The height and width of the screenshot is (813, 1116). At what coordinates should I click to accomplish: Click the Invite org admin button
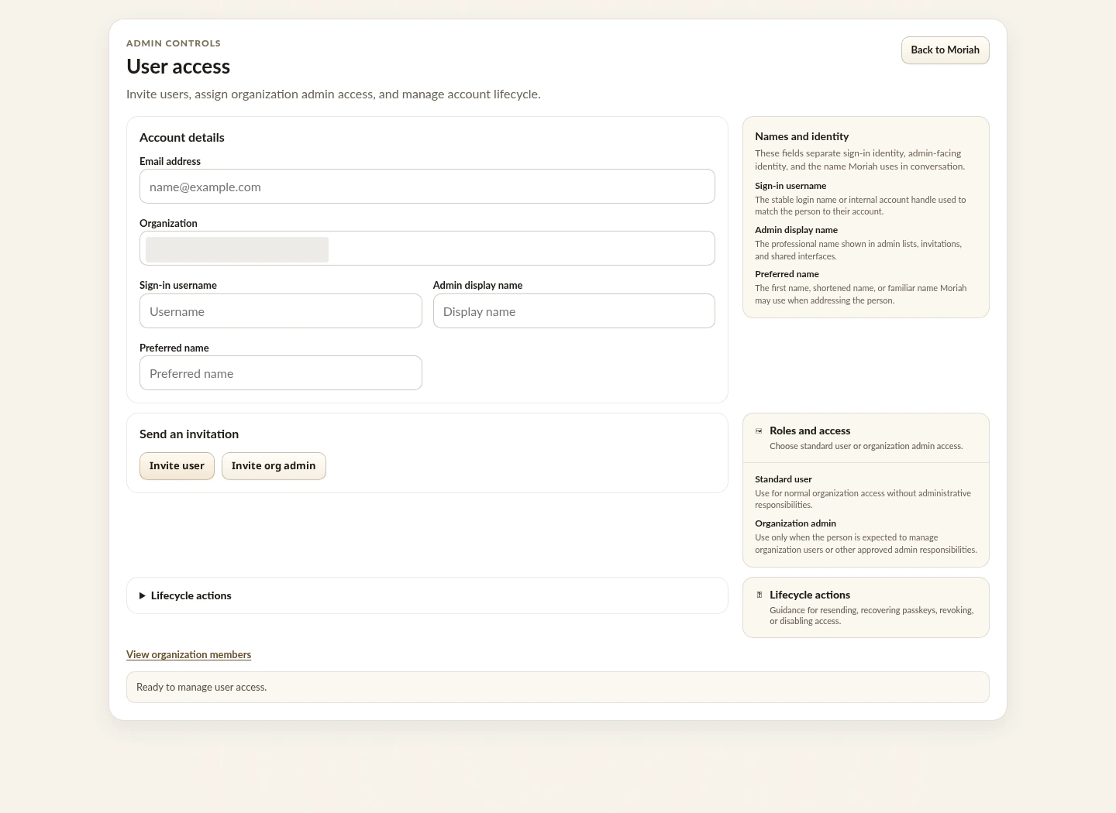point(274,466)
